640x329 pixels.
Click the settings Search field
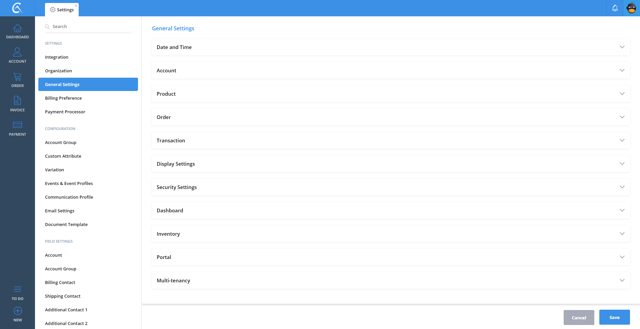(90, 26)
